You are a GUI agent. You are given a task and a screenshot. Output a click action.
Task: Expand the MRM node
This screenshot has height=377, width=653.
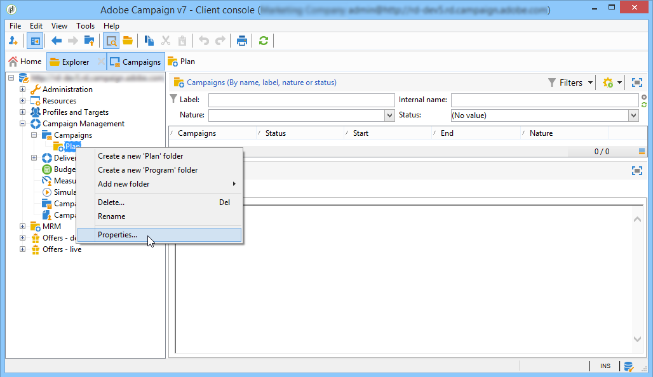[x=22, y=227]
